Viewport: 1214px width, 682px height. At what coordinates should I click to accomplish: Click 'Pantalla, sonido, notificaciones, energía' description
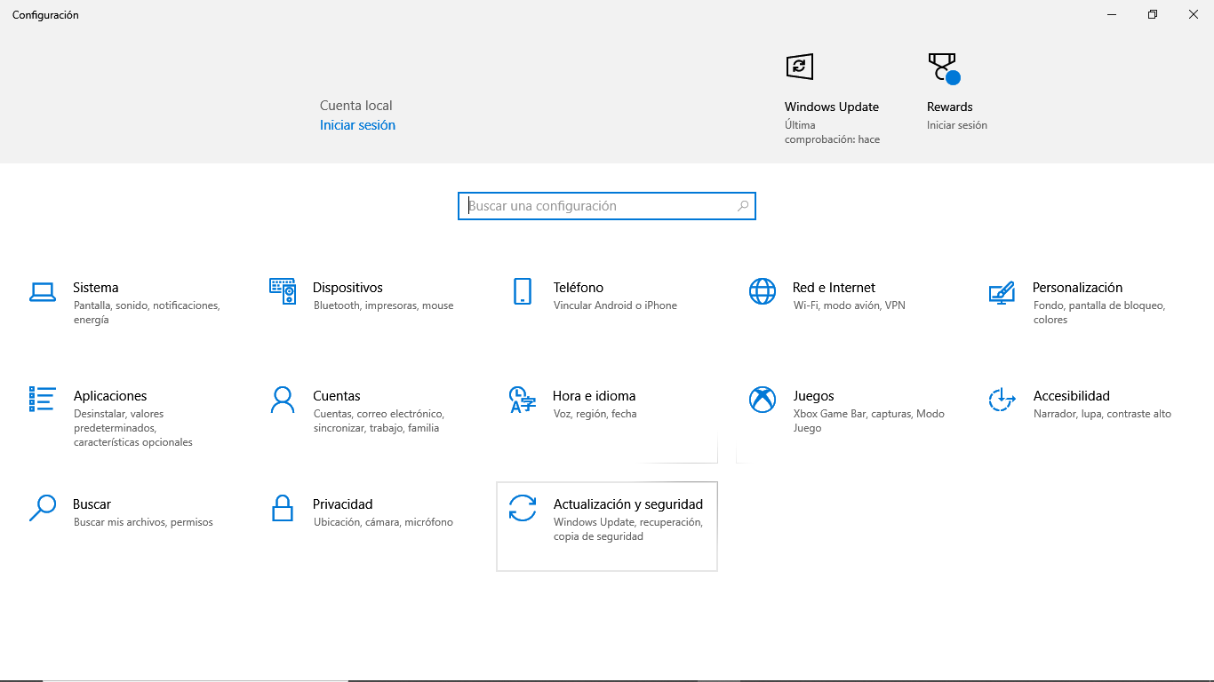pyautogui.click(x=147, y=313)
